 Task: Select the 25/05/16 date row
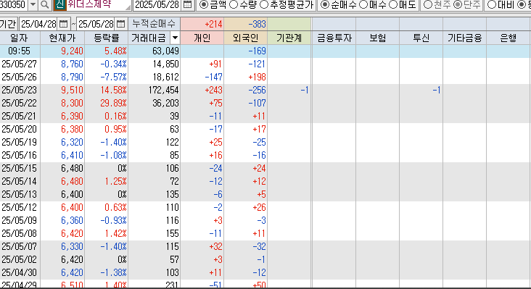coord(265,156)
